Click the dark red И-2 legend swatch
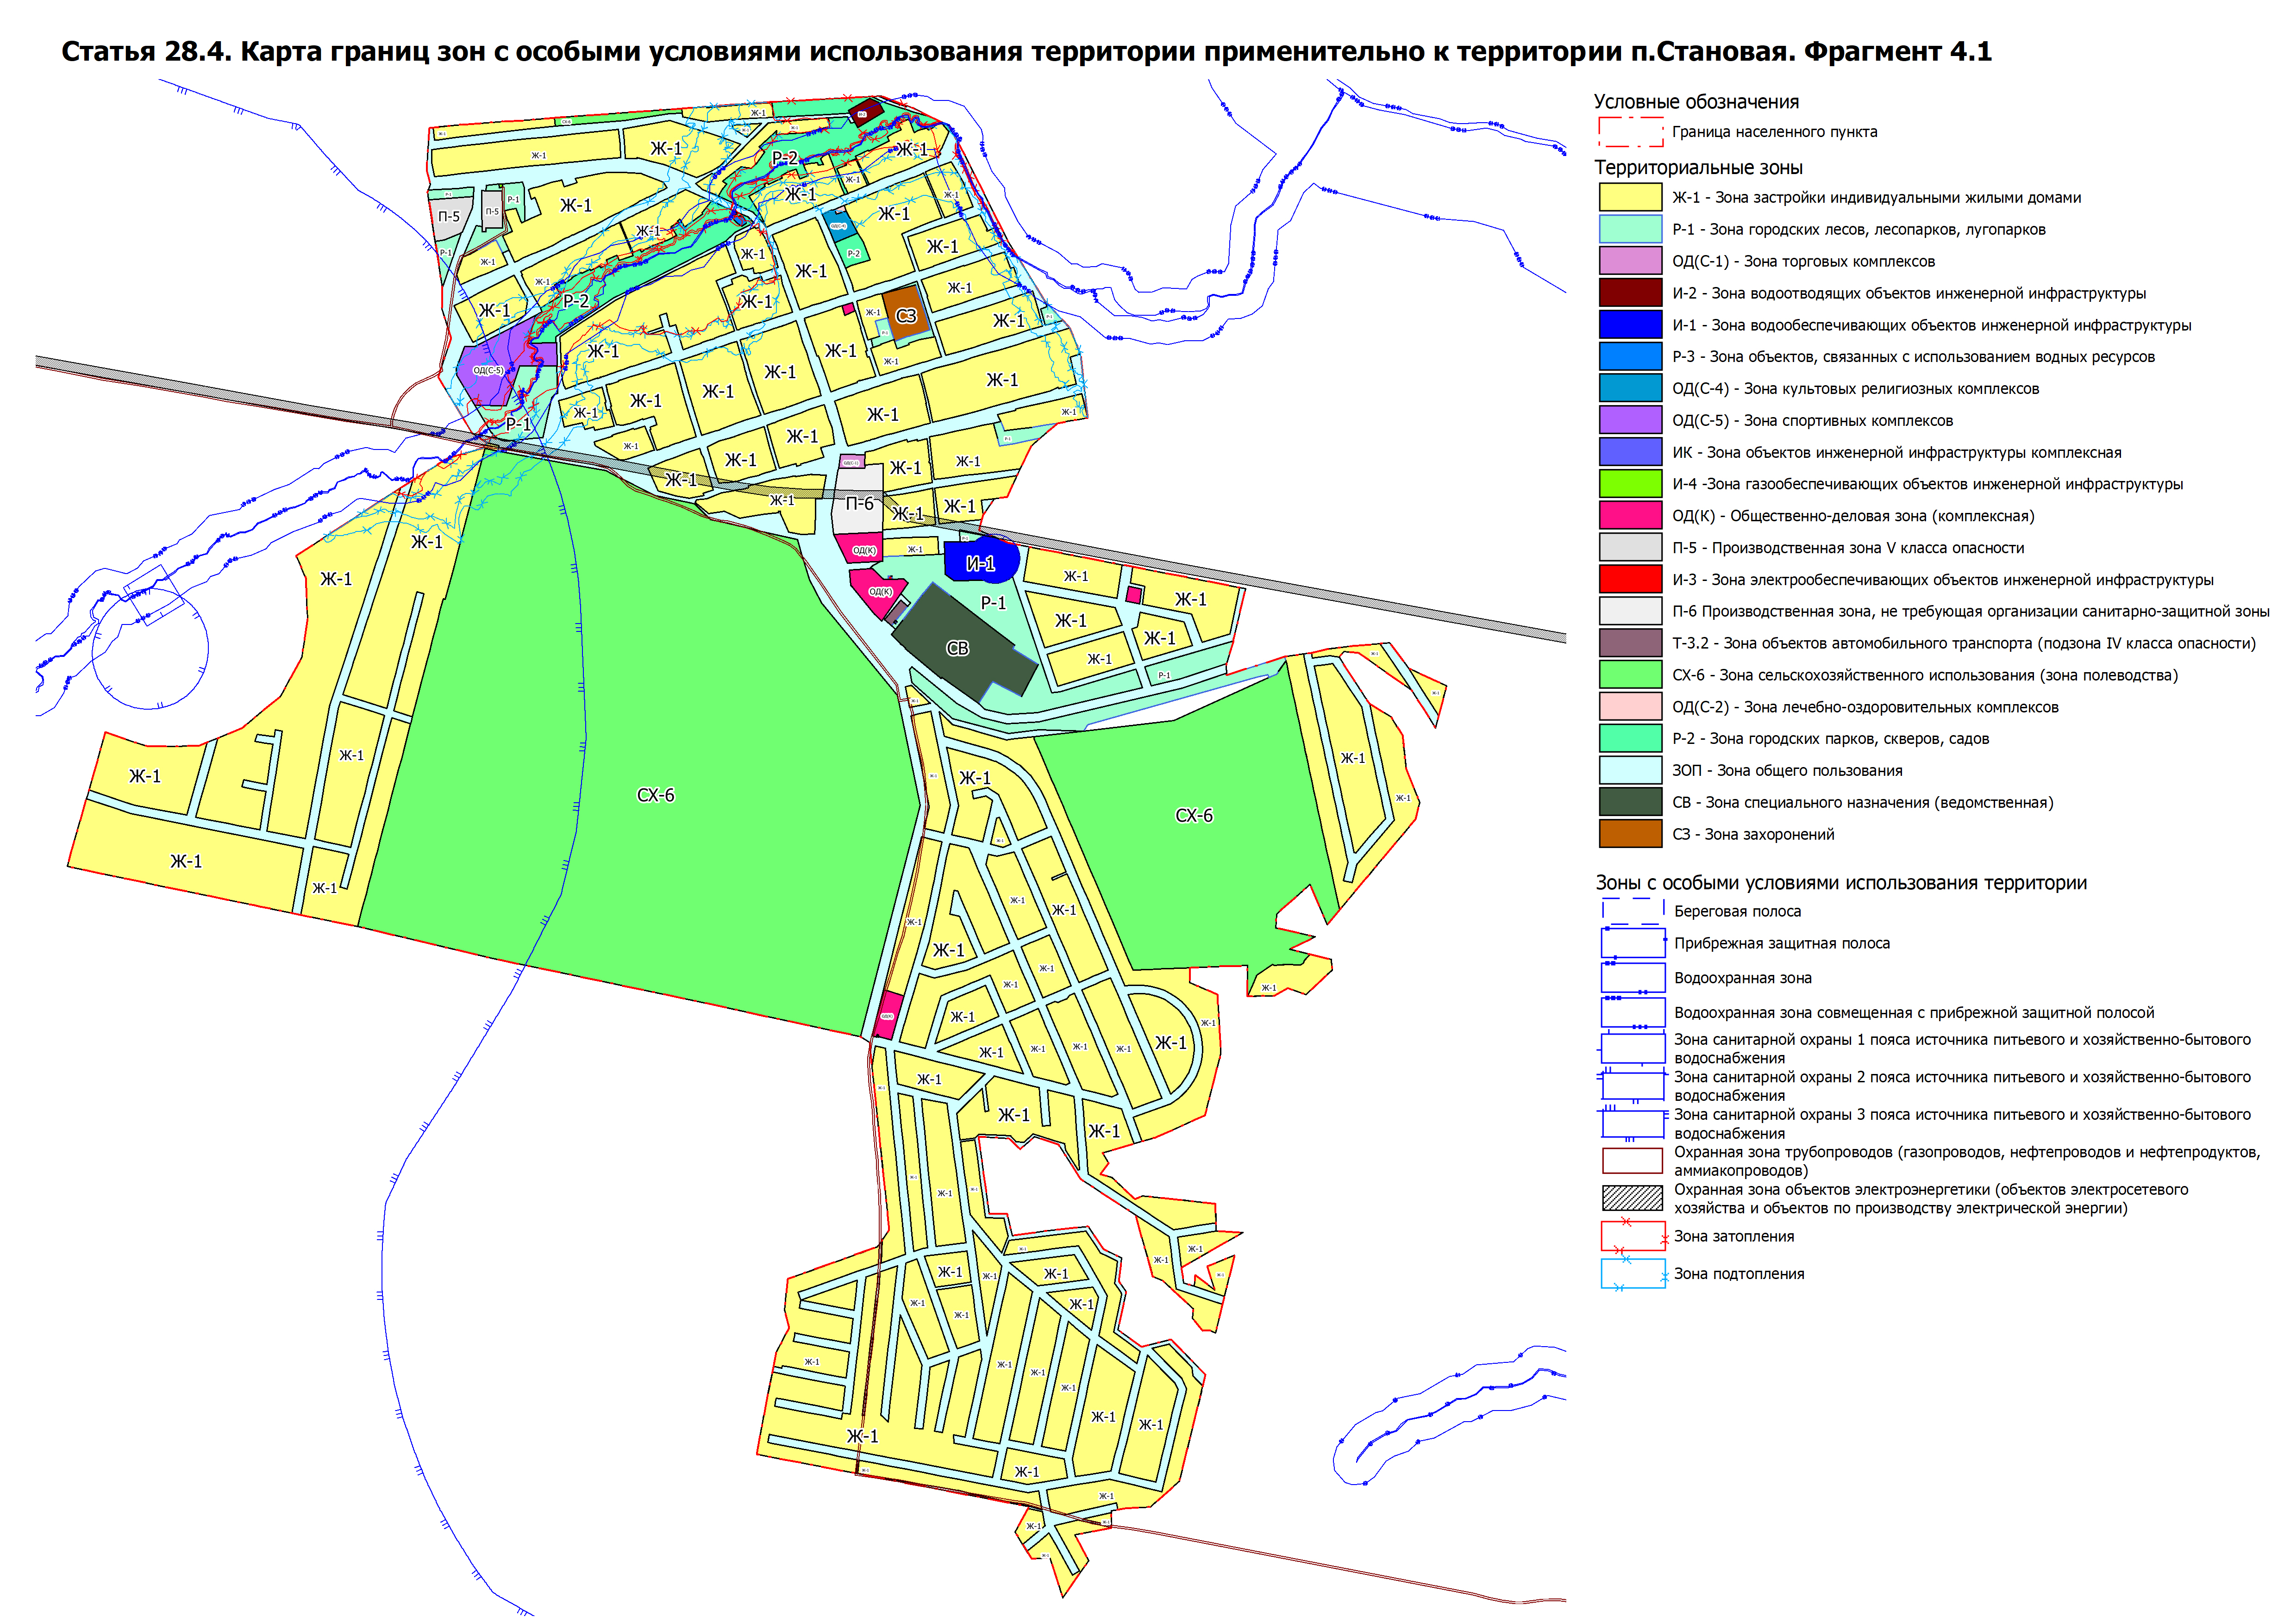This screenshot has height=1623, width=2296. (x=1630, y=293)
